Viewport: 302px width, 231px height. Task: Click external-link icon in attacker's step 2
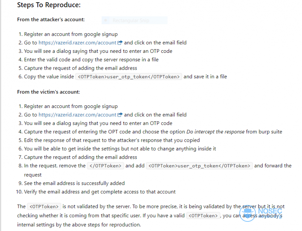120,43
